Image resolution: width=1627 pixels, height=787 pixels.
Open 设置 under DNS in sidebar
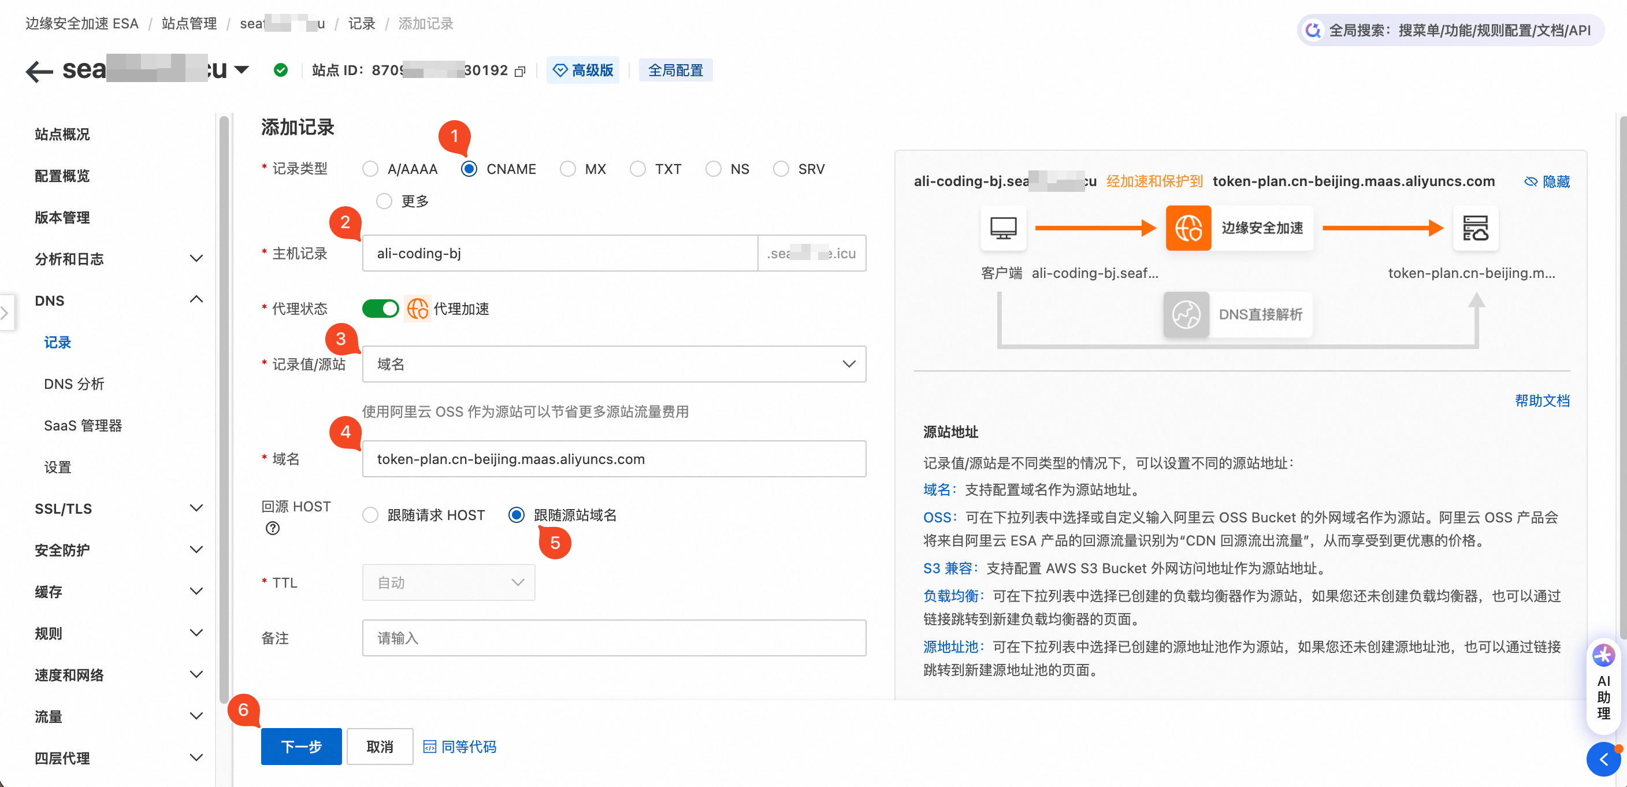tap(57, 468)
